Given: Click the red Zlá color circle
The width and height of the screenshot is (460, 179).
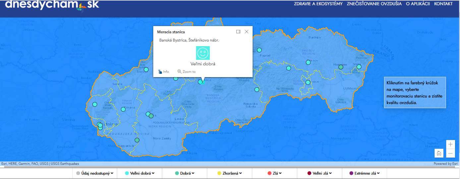Looking at the screenshot, I should (x=269, y=173).
